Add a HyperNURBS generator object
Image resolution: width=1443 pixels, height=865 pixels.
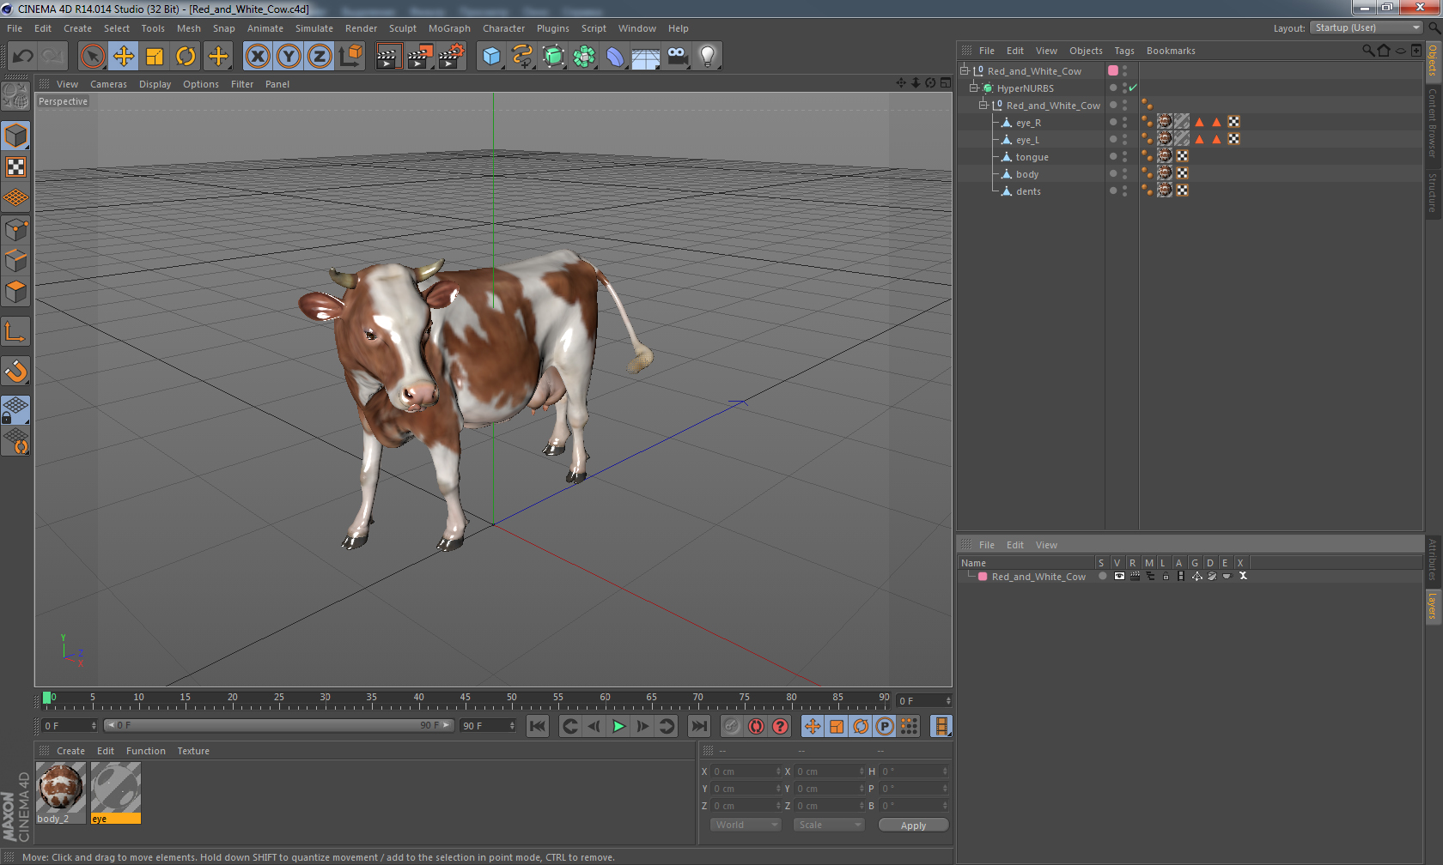[553, 57]
